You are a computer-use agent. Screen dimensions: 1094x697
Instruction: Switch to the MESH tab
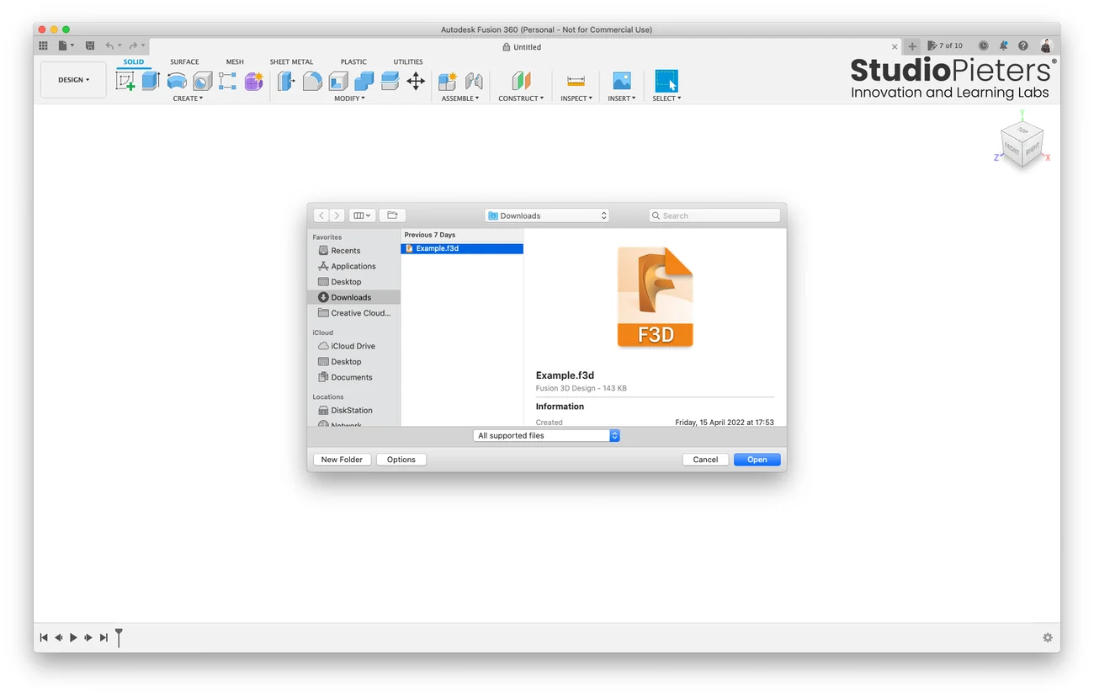235,61
